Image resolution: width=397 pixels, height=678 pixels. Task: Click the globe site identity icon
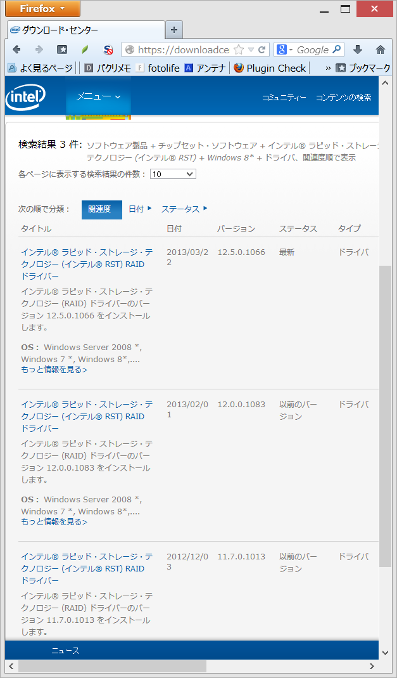point(130,49)
